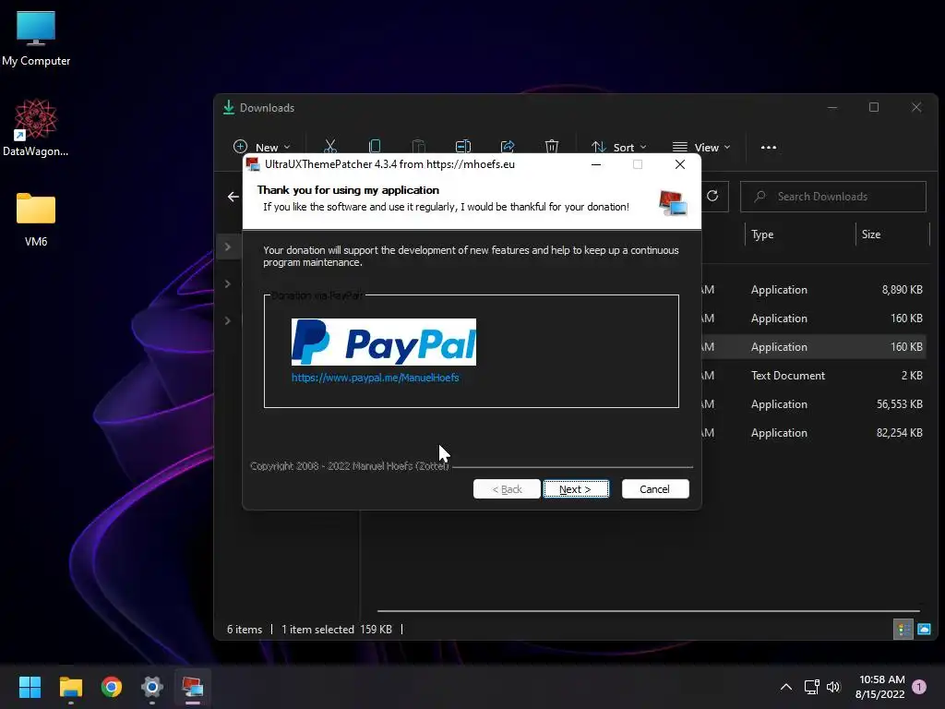The height and width of the screenshot is (709, 945).
Task: Click the Share icon in Downloads toolbar
Action: click(508, 147)
